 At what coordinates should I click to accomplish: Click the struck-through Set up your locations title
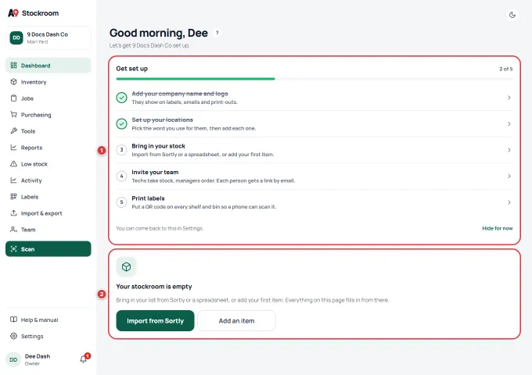162,120
